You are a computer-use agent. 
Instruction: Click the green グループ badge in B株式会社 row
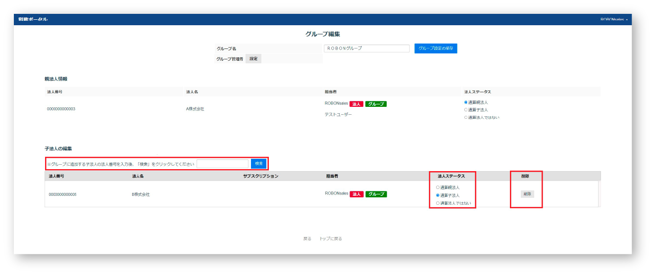(x=376, y=194)
